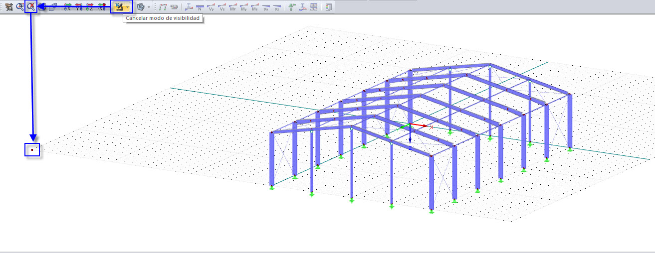Click the icon right of deformation button
655x253 pixels.
[x=174, y=7]
